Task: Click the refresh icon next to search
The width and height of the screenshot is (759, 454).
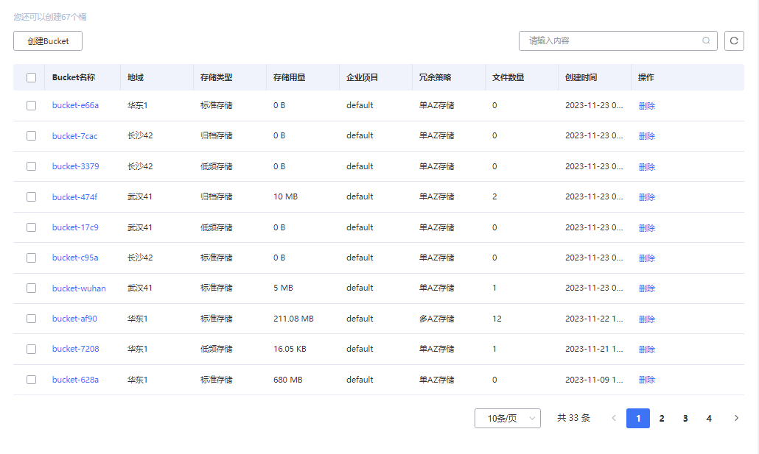Action: coord(734,40)
